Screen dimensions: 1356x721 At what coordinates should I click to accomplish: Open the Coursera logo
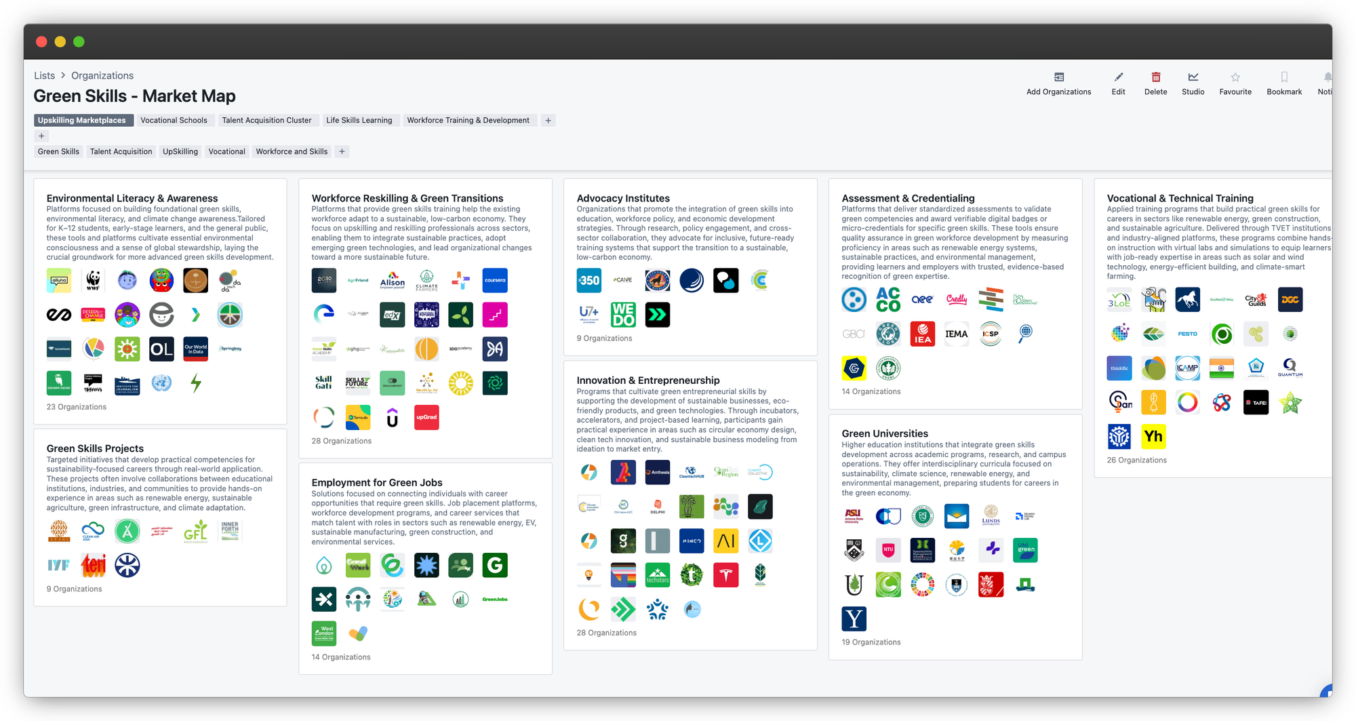click(495, 280)
